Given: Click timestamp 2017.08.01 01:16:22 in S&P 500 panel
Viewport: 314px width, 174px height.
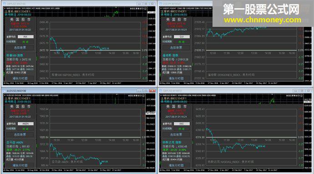Looking at the screenshot, I should click(x=20, y=30).
